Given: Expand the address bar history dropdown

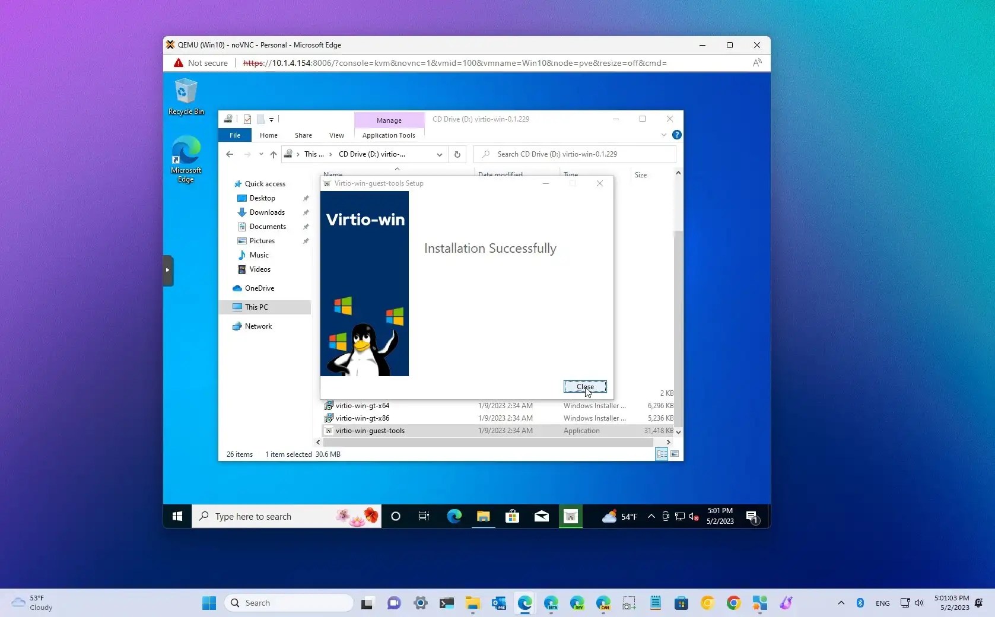Looking at the screenshot, I should 439,154.
